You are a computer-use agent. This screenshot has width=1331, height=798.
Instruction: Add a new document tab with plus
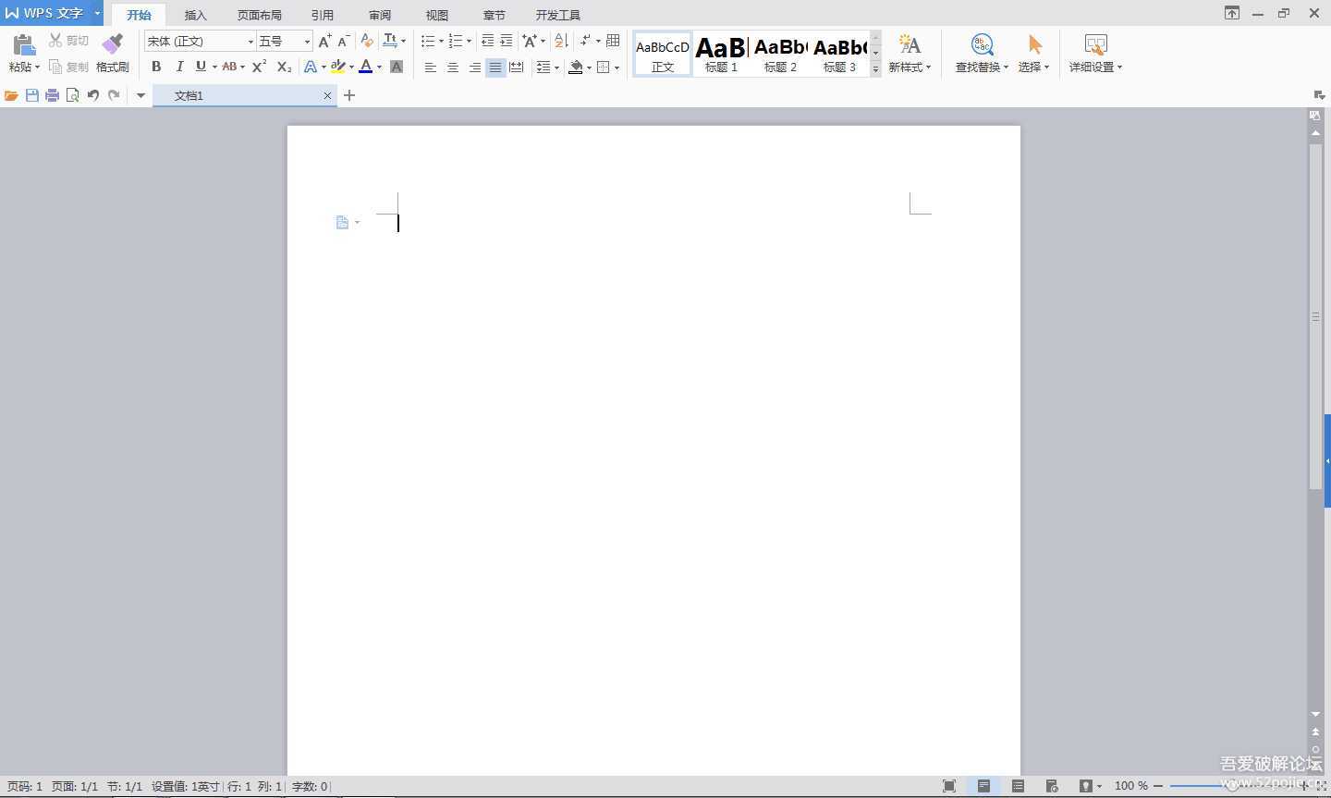tap(349, 95)
